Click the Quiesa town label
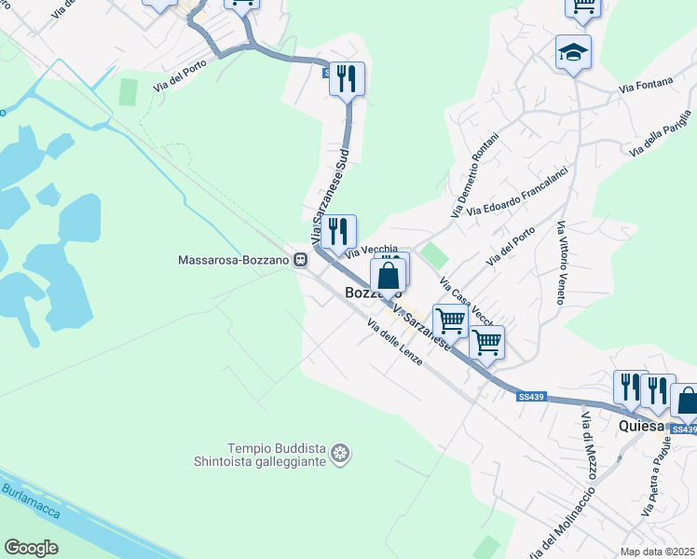Screen dimensions: 697x559 [641, 426]
